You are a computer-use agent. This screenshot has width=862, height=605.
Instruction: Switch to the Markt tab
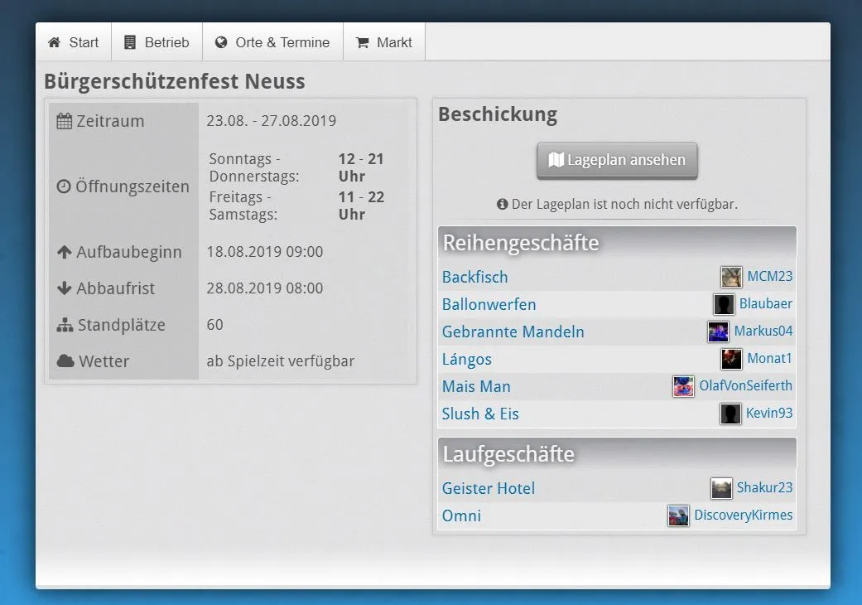pyautogui.click(x=384, y=42)
